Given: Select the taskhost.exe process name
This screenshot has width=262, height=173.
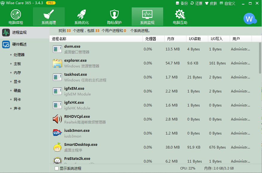Looking at the screenshot, I should 76,74.
